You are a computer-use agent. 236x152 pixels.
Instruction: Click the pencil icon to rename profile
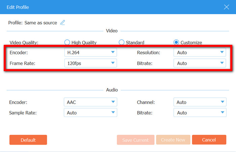point(62,23)
